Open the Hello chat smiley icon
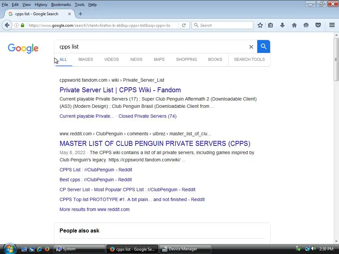339x254 pixels. [x=306, y=25]
